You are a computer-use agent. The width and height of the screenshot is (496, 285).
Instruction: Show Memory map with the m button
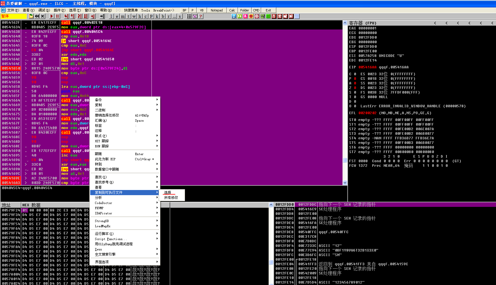coord(123,16)
